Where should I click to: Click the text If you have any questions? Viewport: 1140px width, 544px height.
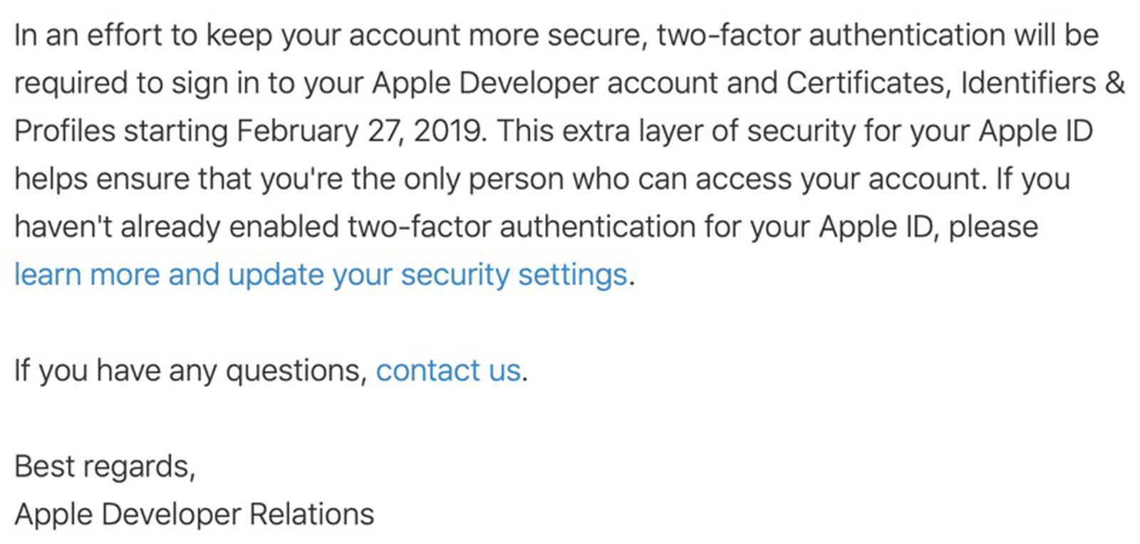190,371
